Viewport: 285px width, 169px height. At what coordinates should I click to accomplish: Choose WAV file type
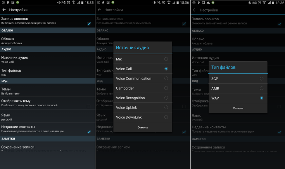coord(238,98)
